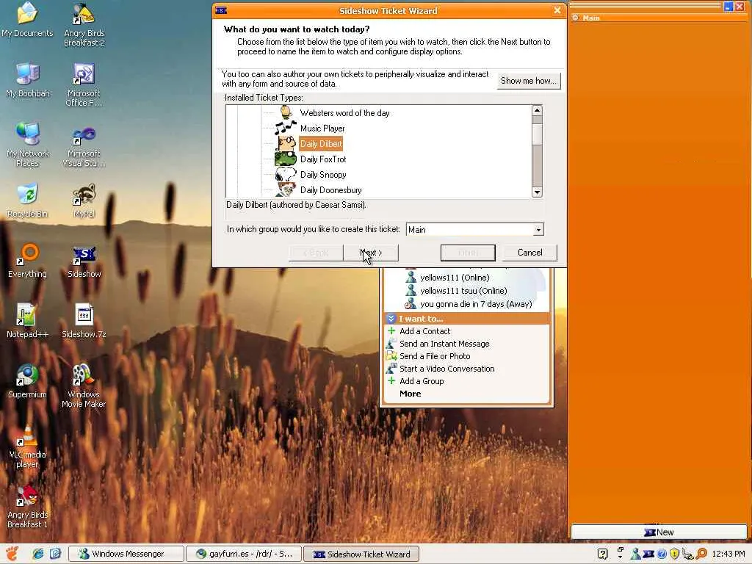This screenshot has height=564, width=752.
Task: Open My Documents desktop icon
Action: pos(27,20)
